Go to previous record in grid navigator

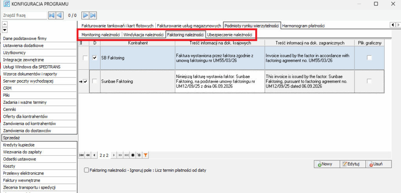tap(94, 155)
